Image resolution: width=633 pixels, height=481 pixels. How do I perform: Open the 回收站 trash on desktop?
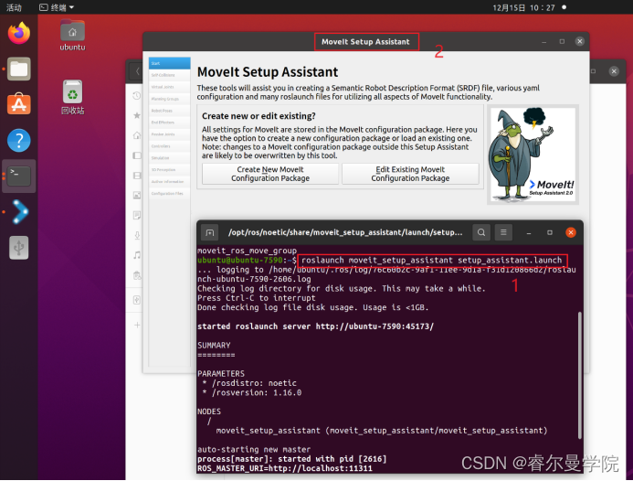[x=72, y=97]
